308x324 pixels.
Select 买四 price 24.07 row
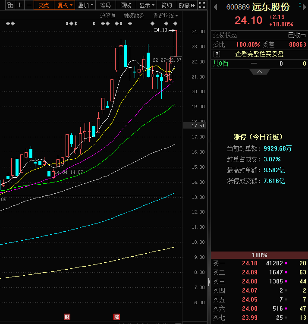(259, 290)
